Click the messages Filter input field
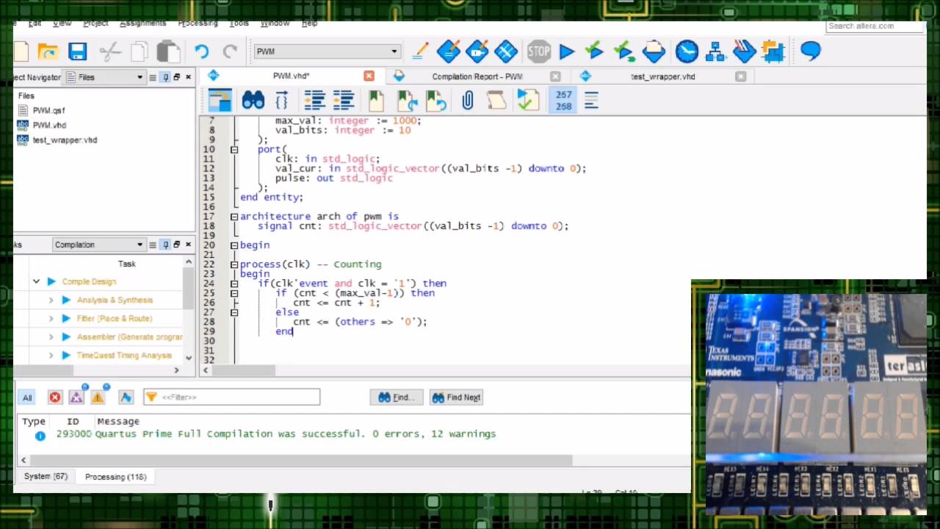Image resolution: width=940 pixels, height=529 pixels. pos(232,397)
